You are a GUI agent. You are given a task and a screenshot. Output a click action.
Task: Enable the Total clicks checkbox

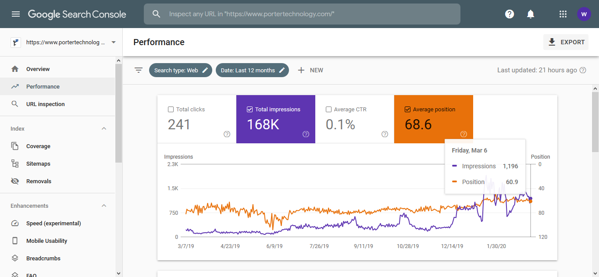pyautogui.click(x=171, y=110)
